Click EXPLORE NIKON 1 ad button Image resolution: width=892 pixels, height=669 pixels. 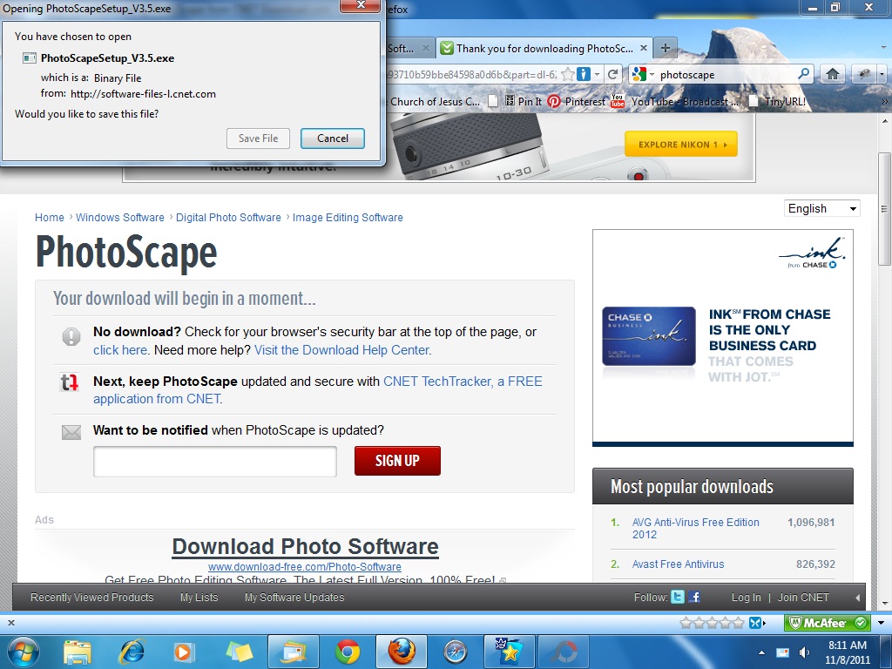click(681, 144)
